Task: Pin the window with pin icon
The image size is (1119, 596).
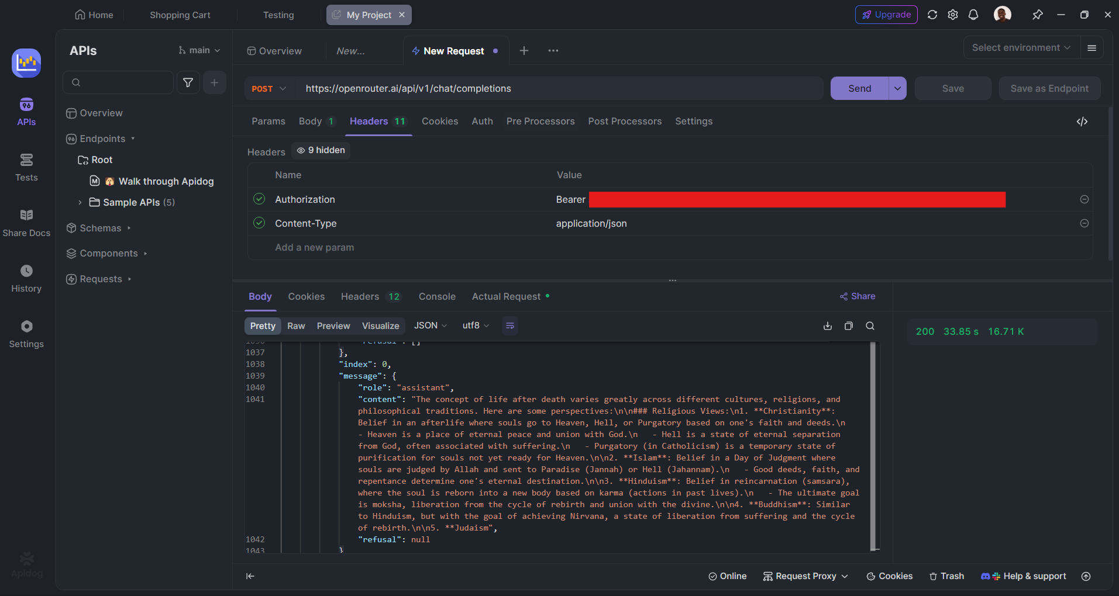Action: pos(1037,15)
